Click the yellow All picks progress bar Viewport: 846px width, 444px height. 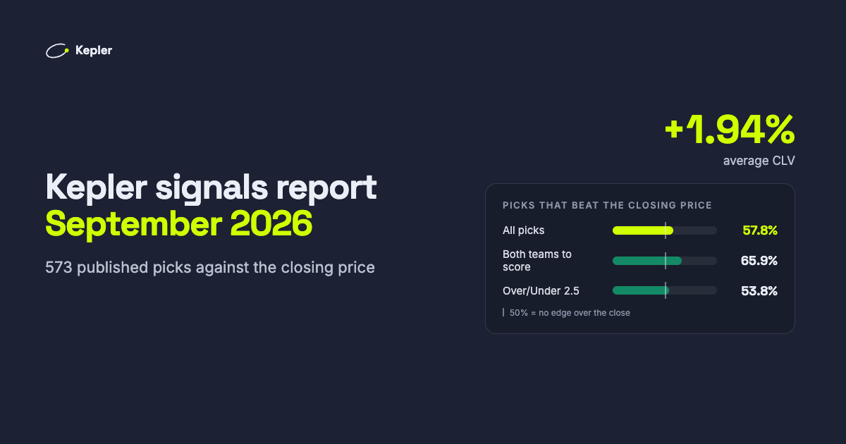665,230
